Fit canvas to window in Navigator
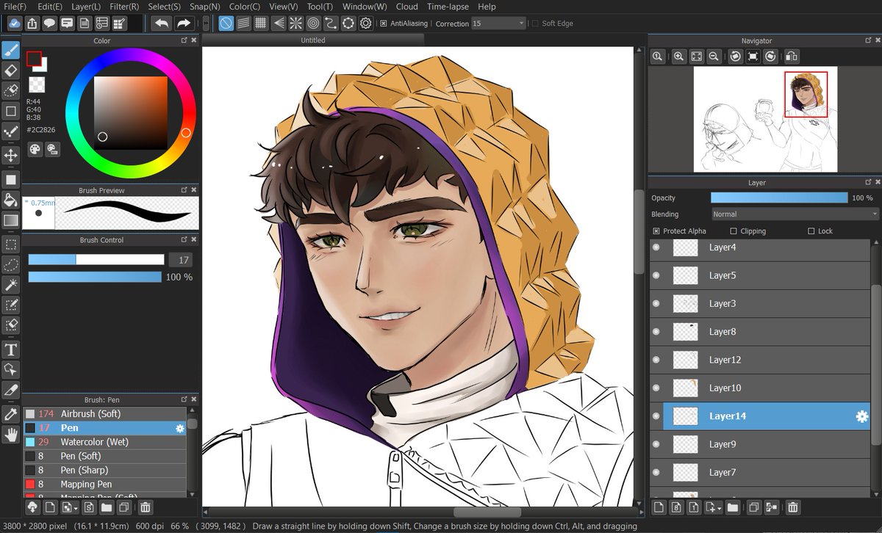 pos(696,56)
